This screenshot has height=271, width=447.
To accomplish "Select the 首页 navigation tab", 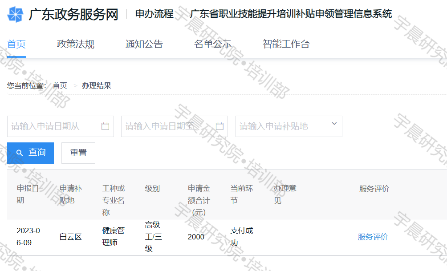I will pos(16,44).
